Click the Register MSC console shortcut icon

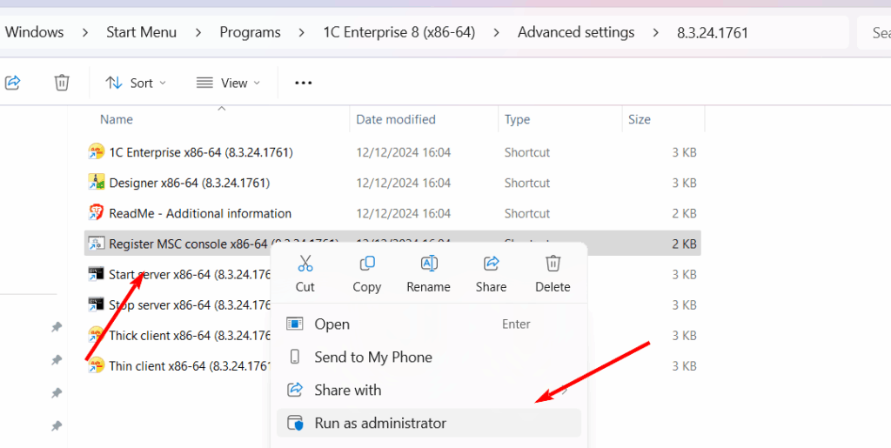[96, 244]
